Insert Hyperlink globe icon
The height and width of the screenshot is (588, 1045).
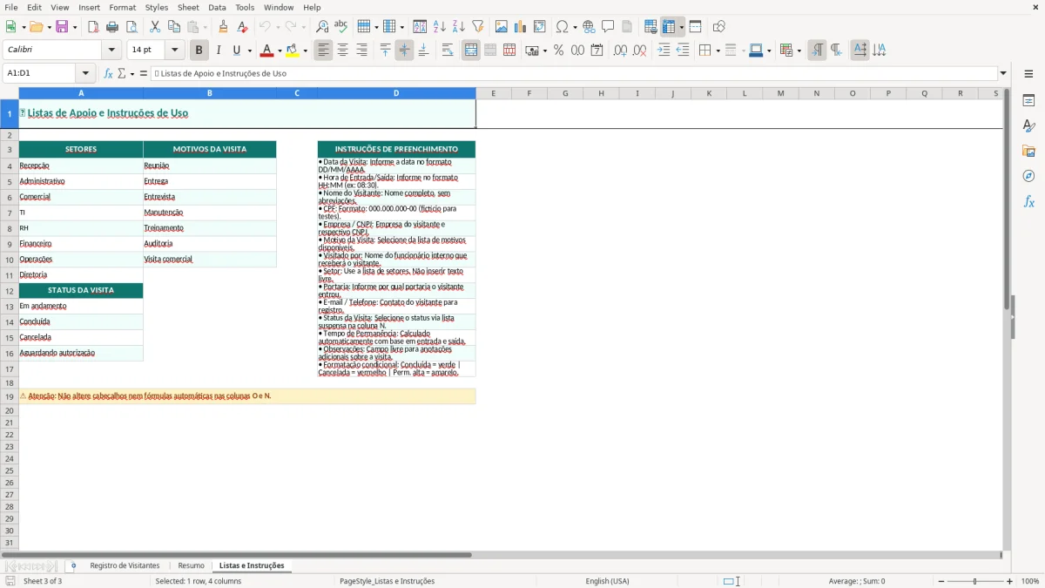coord(589,27)
